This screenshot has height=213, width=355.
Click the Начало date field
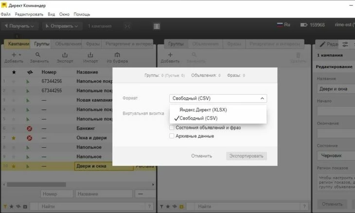pyautogui.click(x=336, y=111)
